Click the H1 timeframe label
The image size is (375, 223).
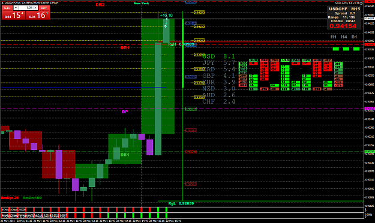(334, 37)
